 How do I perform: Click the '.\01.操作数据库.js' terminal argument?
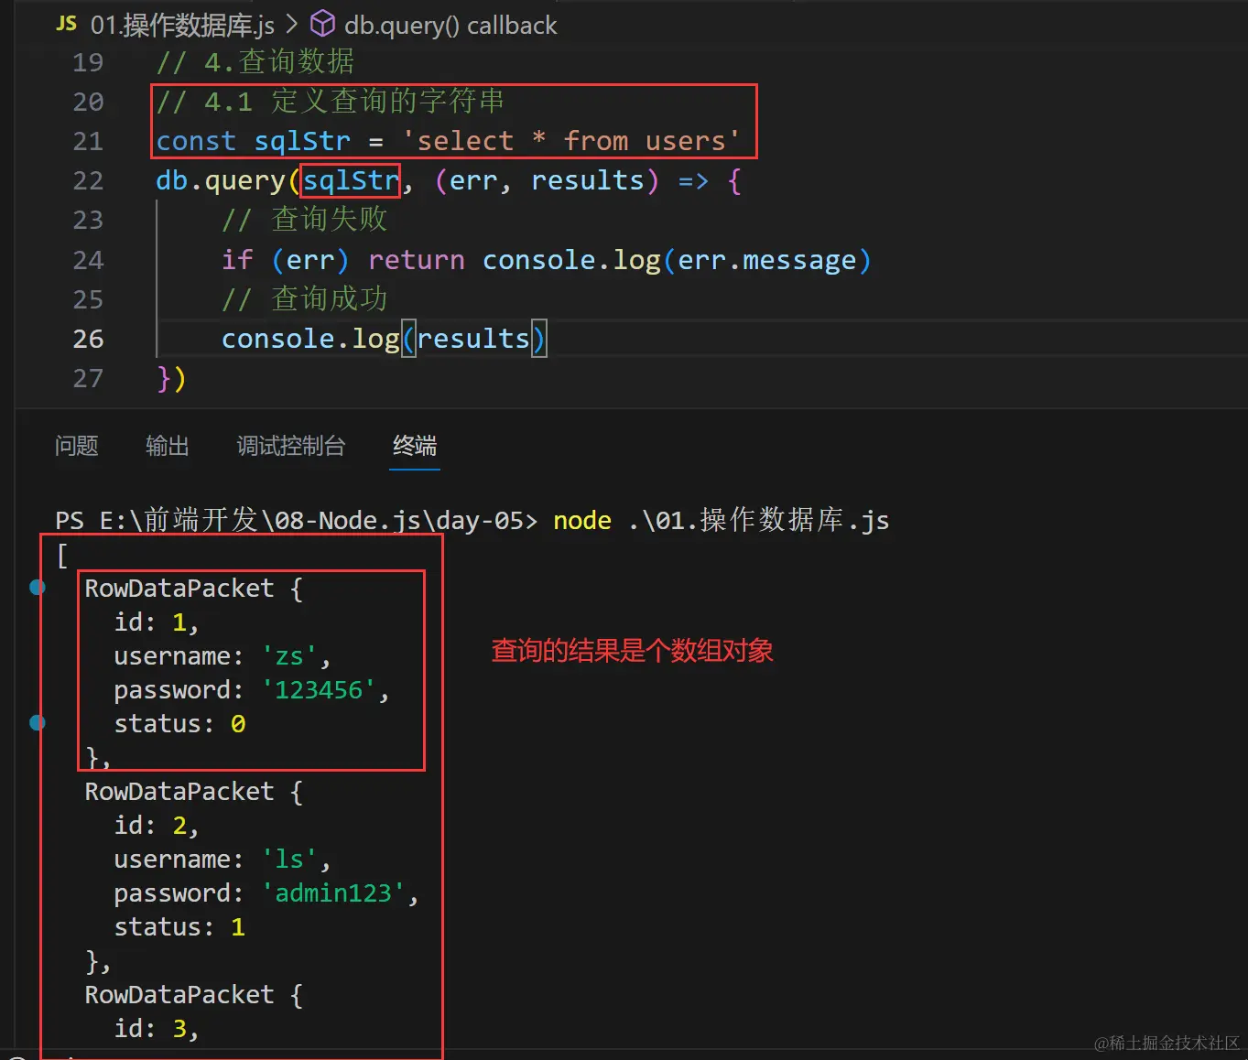(759, 520)
